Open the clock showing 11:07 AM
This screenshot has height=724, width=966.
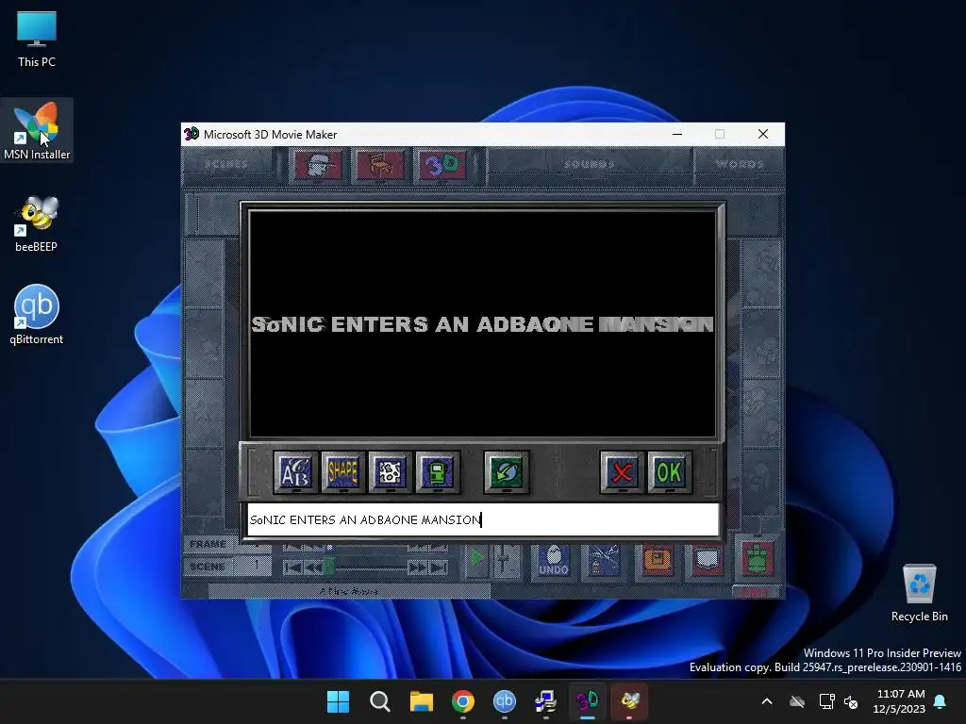(899, 701)
